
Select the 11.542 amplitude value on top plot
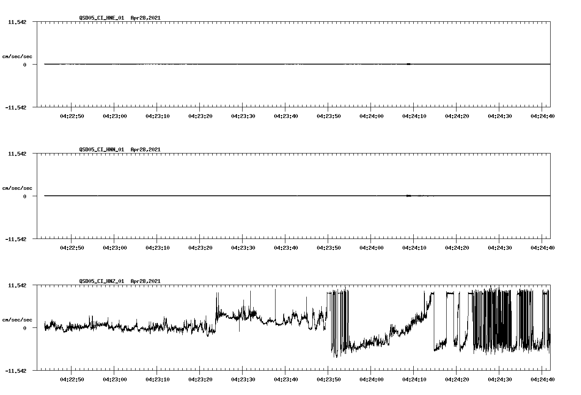point(18,22)
